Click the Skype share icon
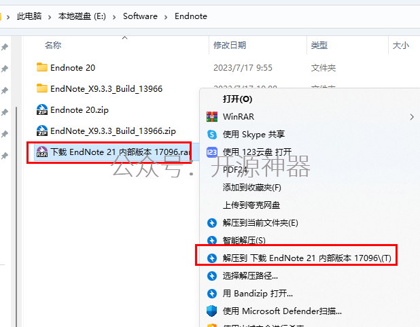The width and height of the screenshot is (420, 327). (x=212, y=135)
